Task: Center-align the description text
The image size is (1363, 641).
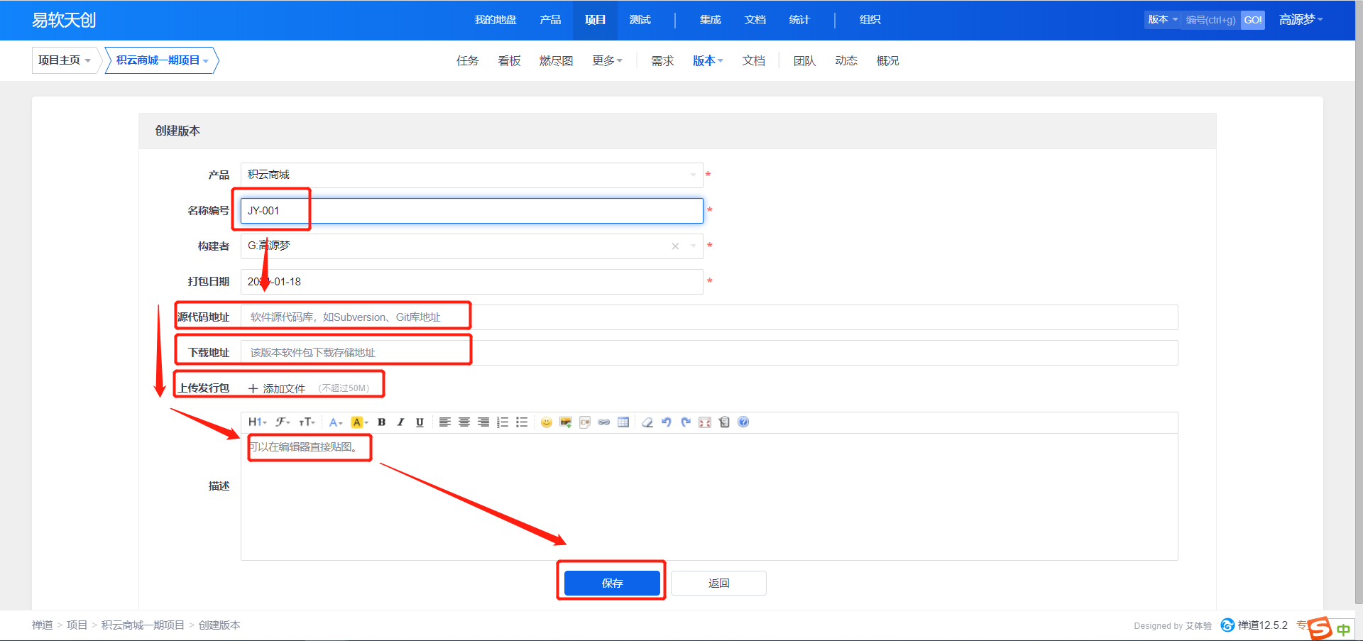Action: tap(464, 422)
